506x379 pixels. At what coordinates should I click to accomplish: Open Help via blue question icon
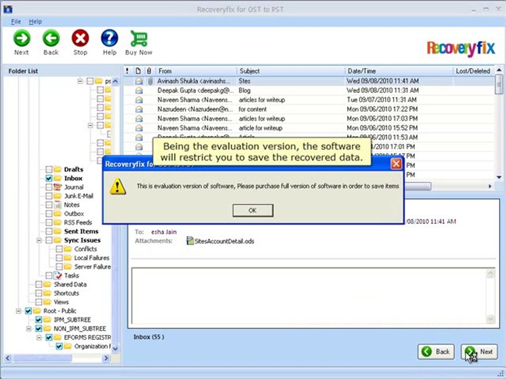(110, 38)
